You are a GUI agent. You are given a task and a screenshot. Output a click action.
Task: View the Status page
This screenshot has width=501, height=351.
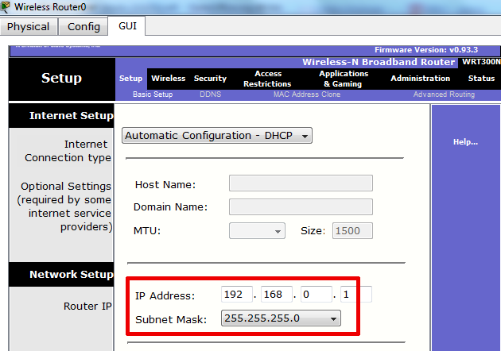coord(481,79)
